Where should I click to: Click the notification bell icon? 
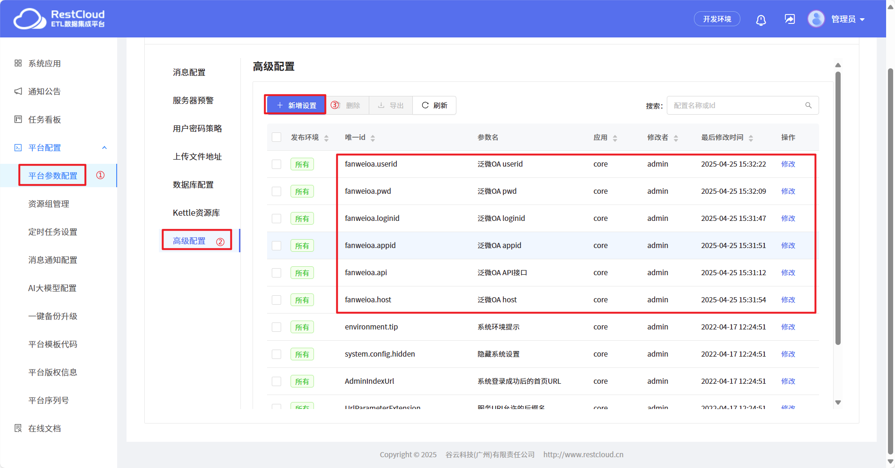click(x=761, y=20)
